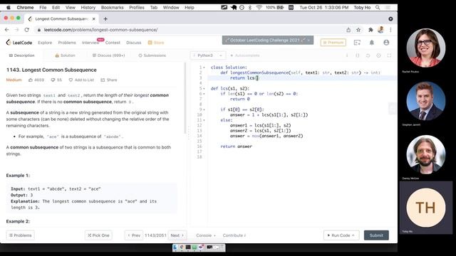Open the Profiles menu

137,8
